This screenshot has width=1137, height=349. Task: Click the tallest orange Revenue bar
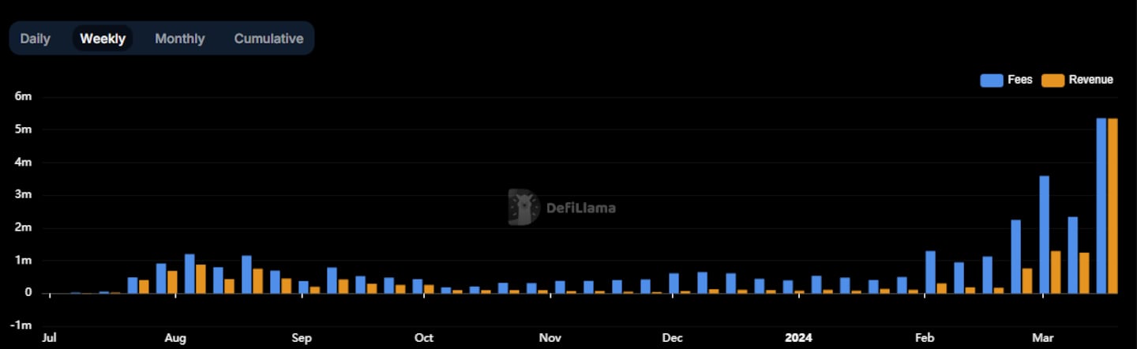tap(1113, 205)
